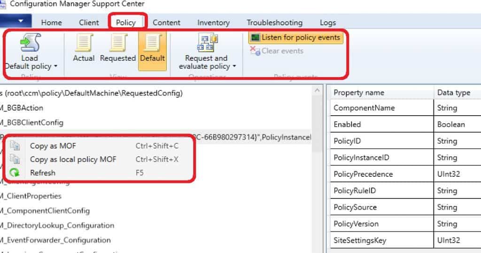Select the root\ccm\policy\DefaultMachine\RequestedConfig node

coord(92,93)
